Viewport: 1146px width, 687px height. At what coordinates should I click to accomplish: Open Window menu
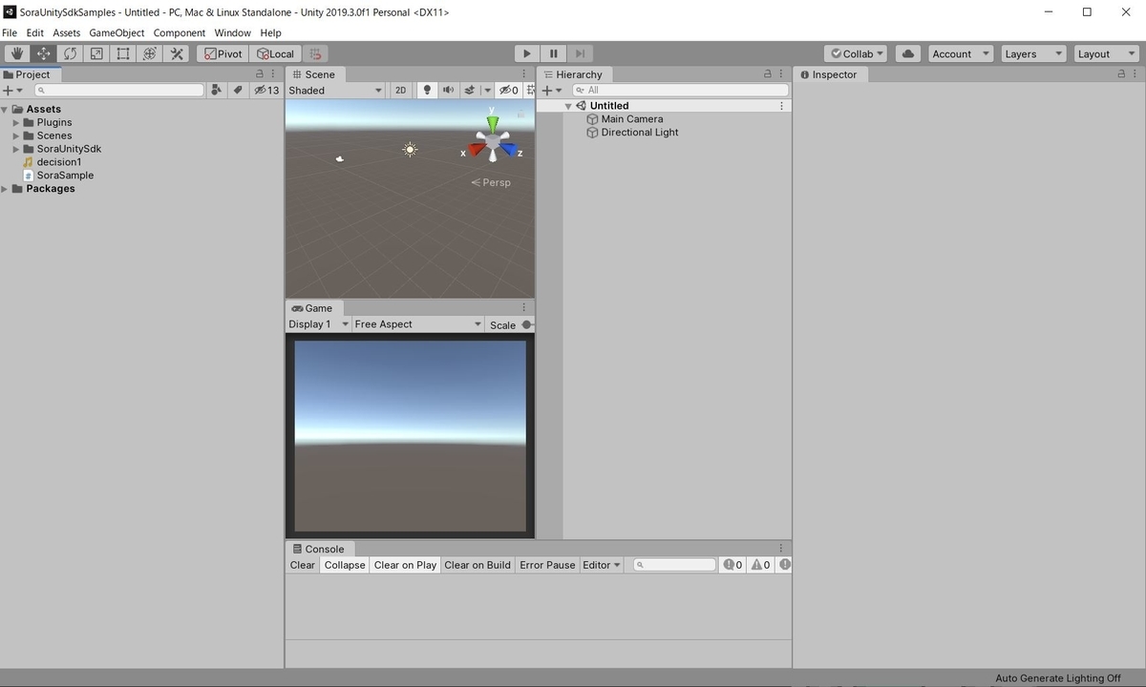tap(232, 32)
